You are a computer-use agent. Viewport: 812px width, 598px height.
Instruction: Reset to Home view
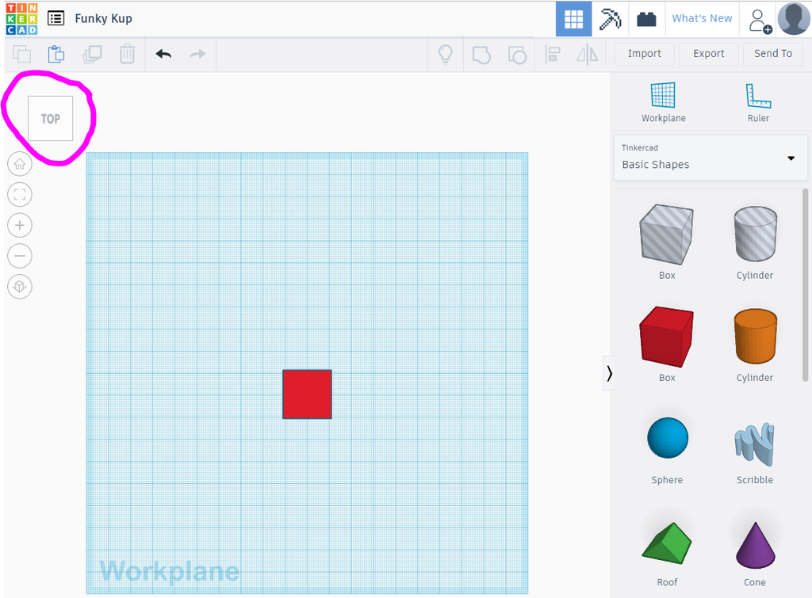click(20, 164)
